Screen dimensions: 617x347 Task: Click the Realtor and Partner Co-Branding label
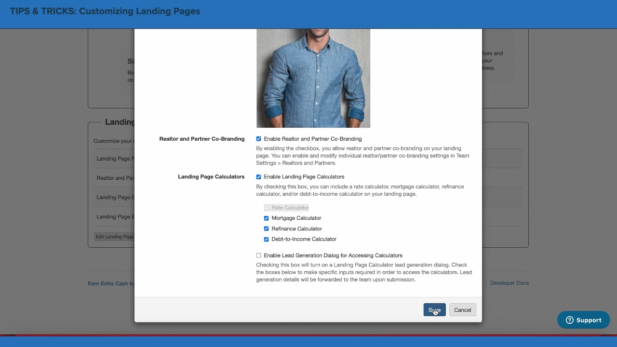click(x=201, y=139)
